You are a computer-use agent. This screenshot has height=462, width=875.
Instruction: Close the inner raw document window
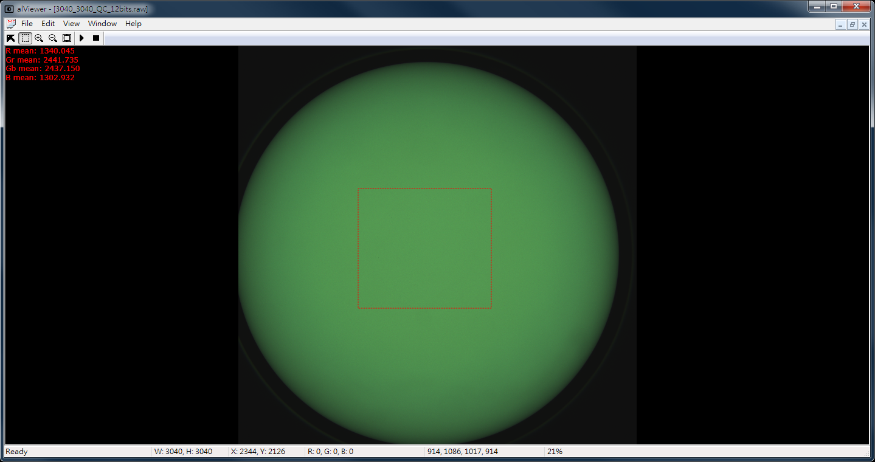pyautogui.click(x=863, y=24)
